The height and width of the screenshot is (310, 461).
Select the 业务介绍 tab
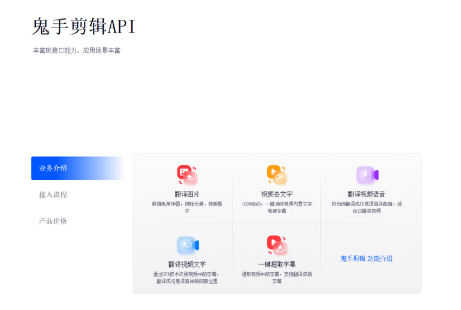[53, 168]
